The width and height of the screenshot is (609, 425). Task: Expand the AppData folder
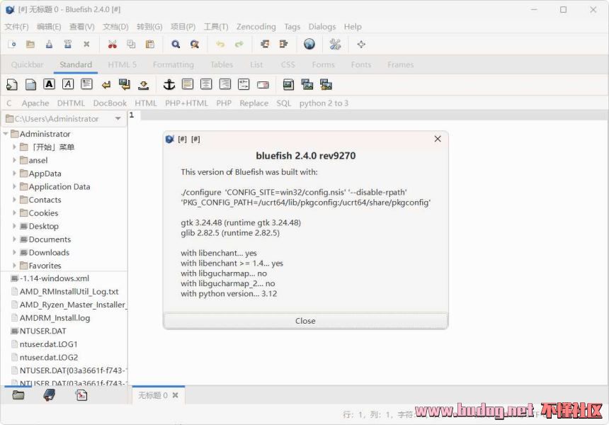(14, 174)
